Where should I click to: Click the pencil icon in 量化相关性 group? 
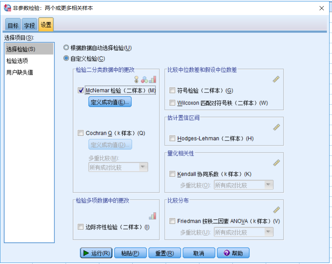tap(276, 162)
